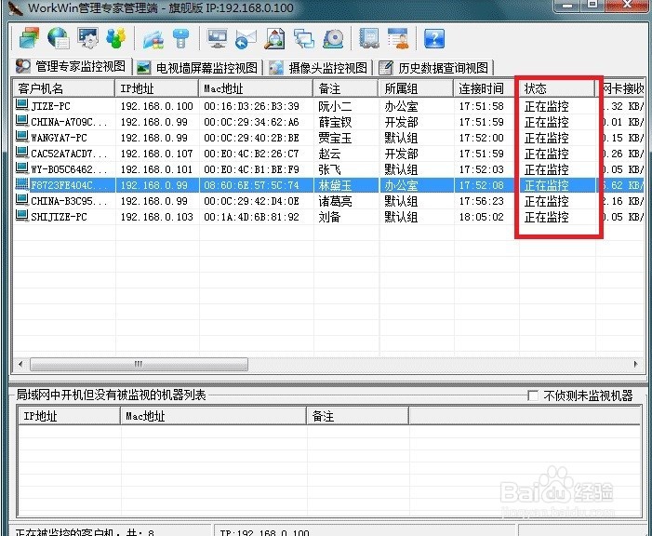Click the IP cell 192.168.0.101
This screenshot has width=652, height=536.
coord(157,169)
